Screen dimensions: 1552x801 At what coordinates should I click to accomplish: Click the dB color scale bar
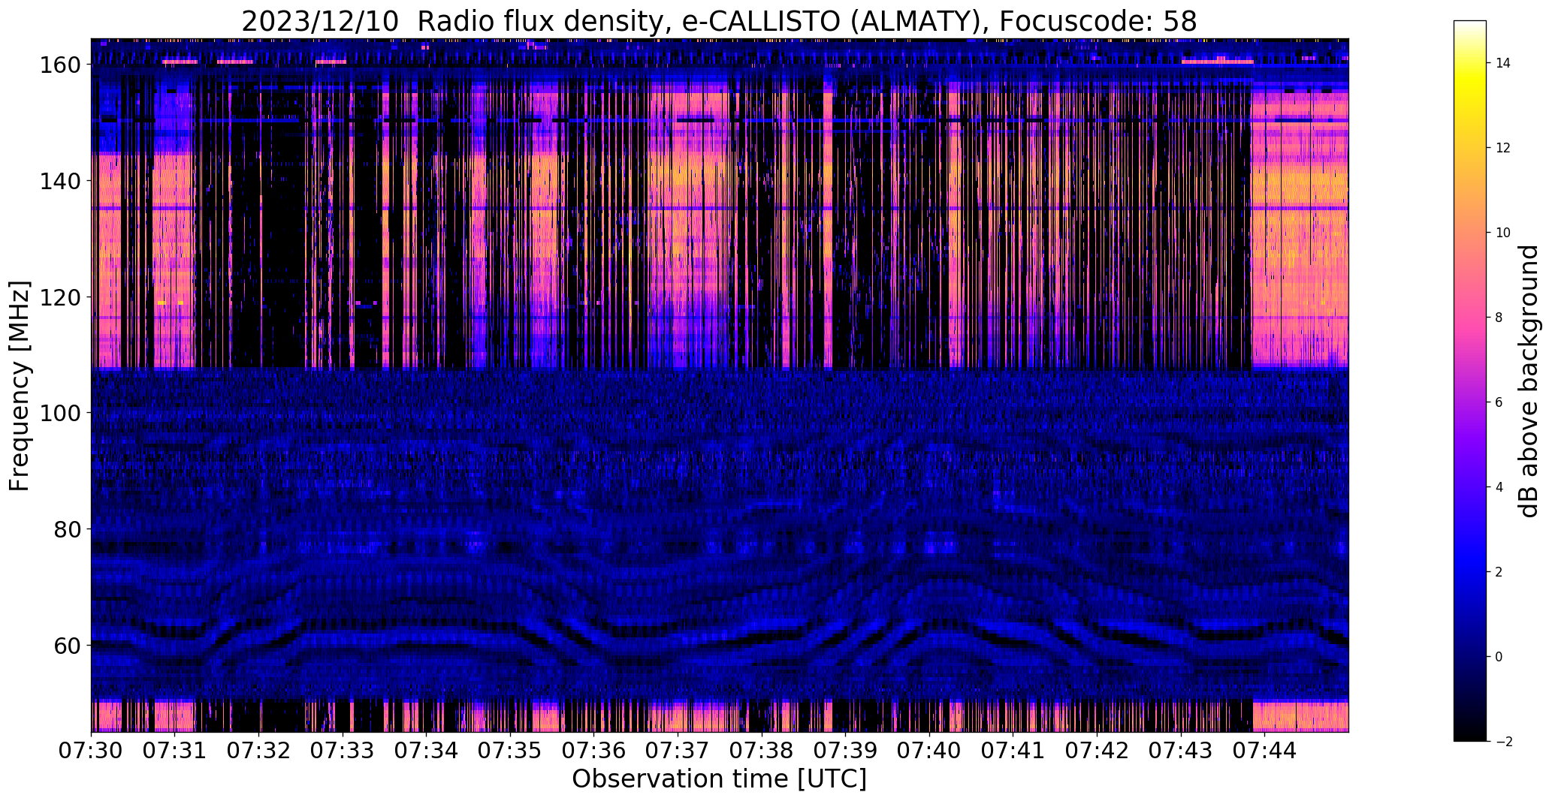tap(1470, 381)
